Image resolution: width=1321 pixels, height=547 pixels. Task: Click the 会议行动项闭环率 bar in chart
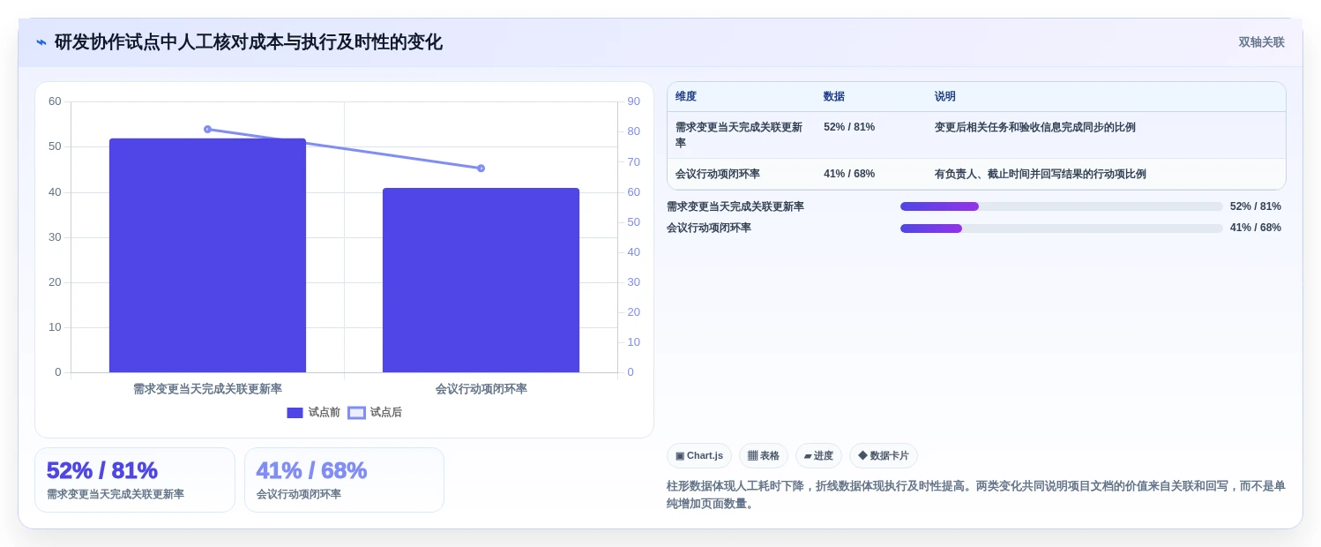[x=481, y=280]
